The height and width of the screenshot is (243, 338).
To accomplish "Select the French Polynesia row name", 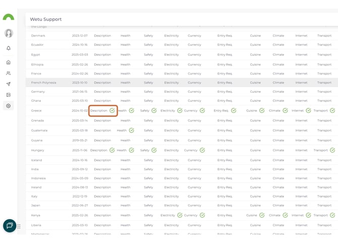I will pyautogui.click(x=43, y=83).
